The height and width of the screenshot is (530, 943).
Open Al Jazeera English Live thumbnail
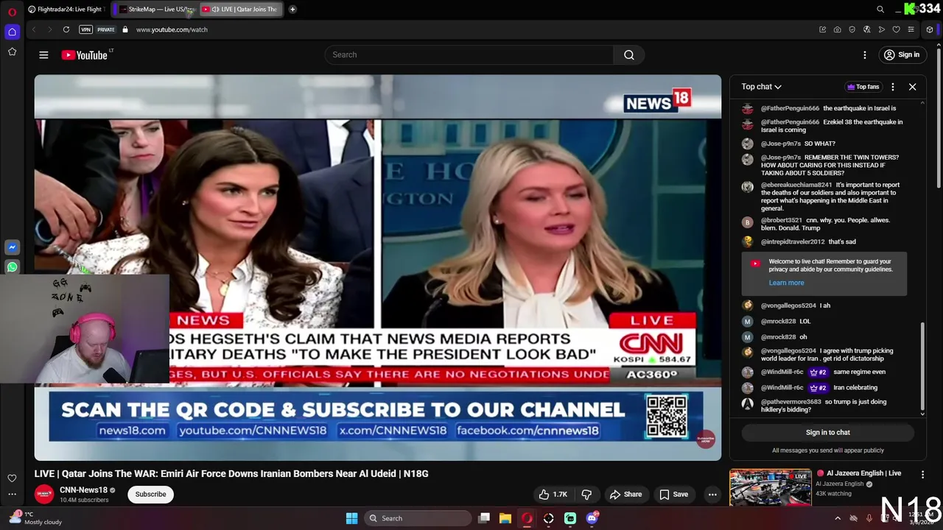(x=771, y=488)
